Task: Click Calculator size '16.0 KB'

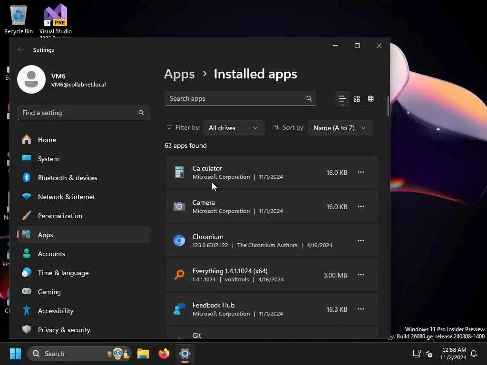Action: tap(337, 173)
